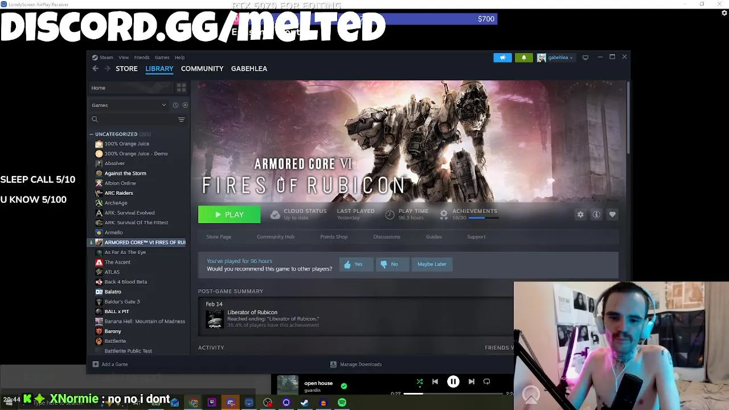Go forward with Steam forward arrow
Screen dimensions: 729x410
tap(107, 68)
